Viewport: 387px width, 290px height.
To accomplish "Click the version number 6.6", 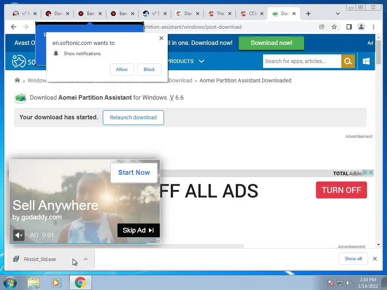I will pos(179,98).
